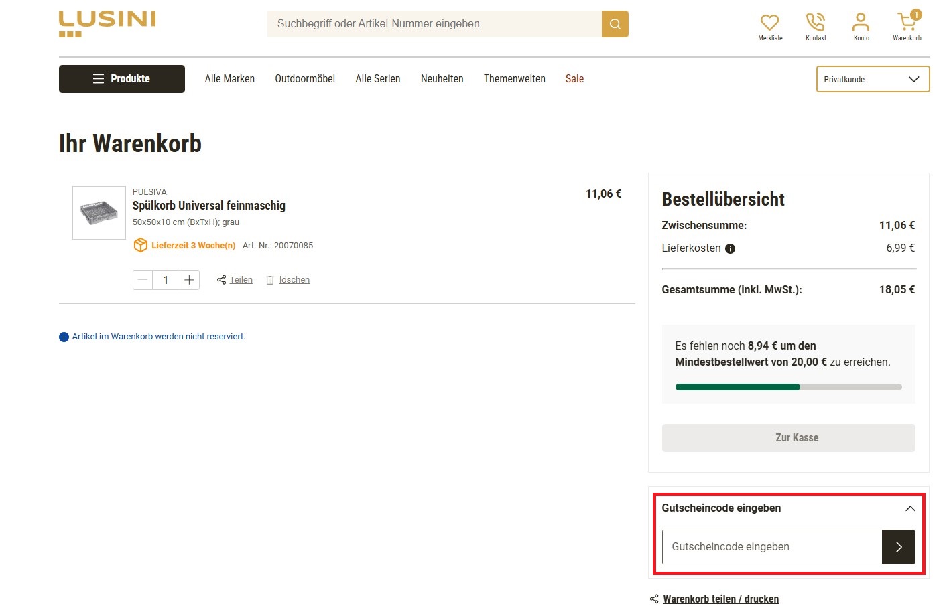Viewport: 949px width, 614px height.
Task: Click the Lieferzeit 3 Woche(n) text
Action: tap(193, 246)
